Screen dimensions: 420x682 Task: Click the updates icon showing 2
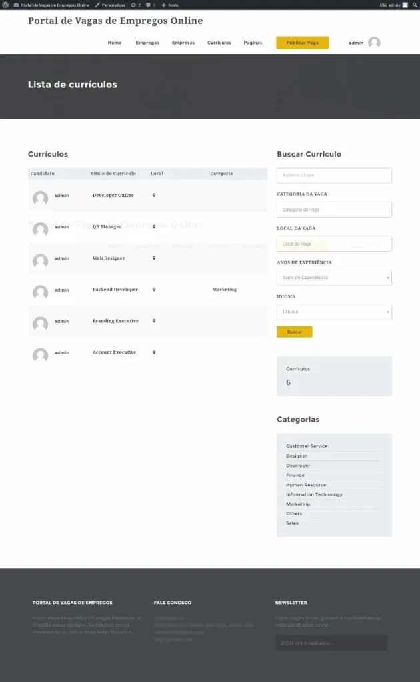coord(136,5)
